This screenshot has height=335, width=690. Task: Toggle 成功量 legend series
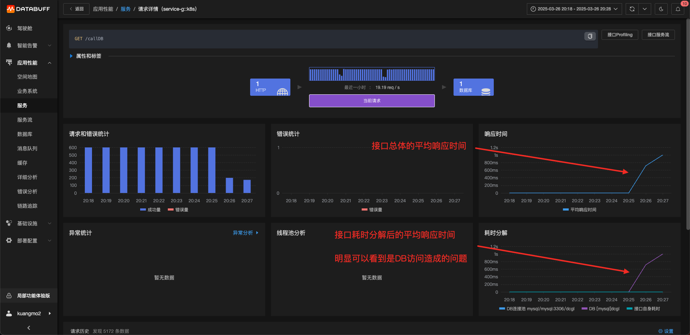[150, 210]
